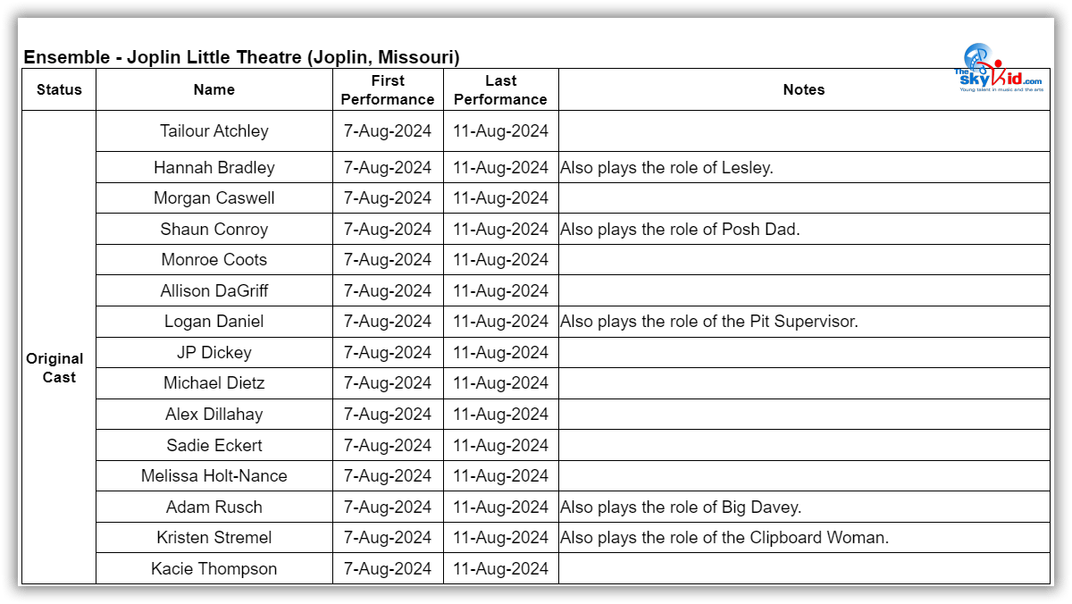Viewport: 1072px width, 604px height.
Task: Select the Kacie Thompson name cell
Action: tap(214, 569)
